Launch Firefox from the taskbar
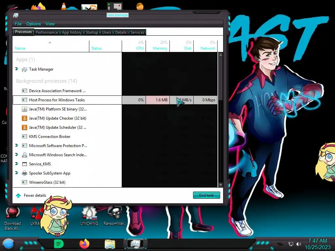The height and width of the screenshot is (251, 335). pyautogui.click(x=84, y=244)
